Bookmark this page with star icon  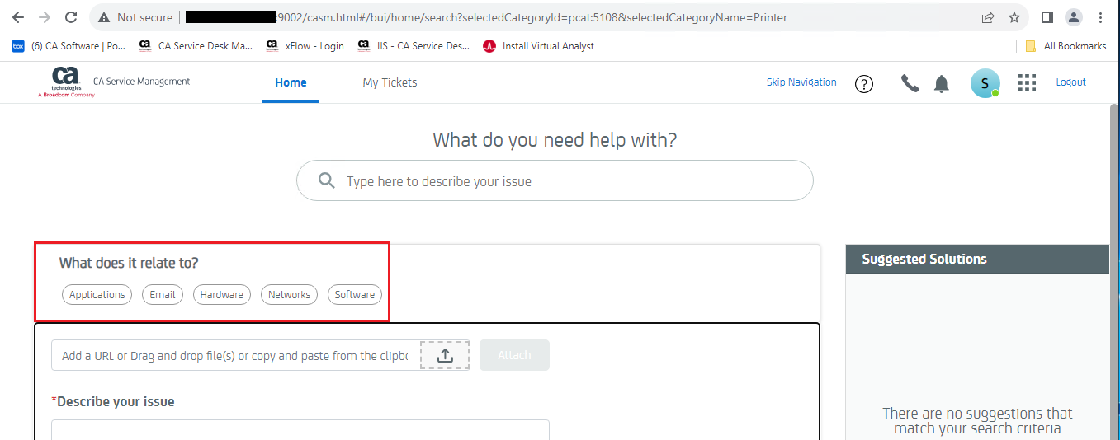[1014, 17]
